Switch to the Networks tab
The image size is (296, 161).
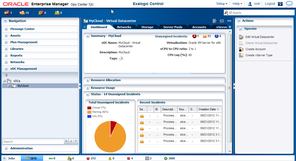point(124,27)
